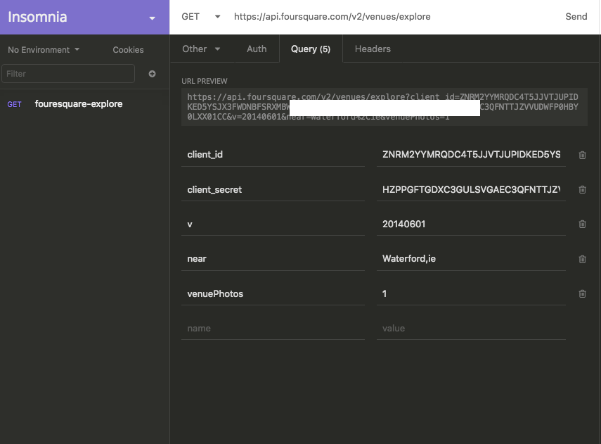Select the fouresquare-explore request

pos(78,104)
